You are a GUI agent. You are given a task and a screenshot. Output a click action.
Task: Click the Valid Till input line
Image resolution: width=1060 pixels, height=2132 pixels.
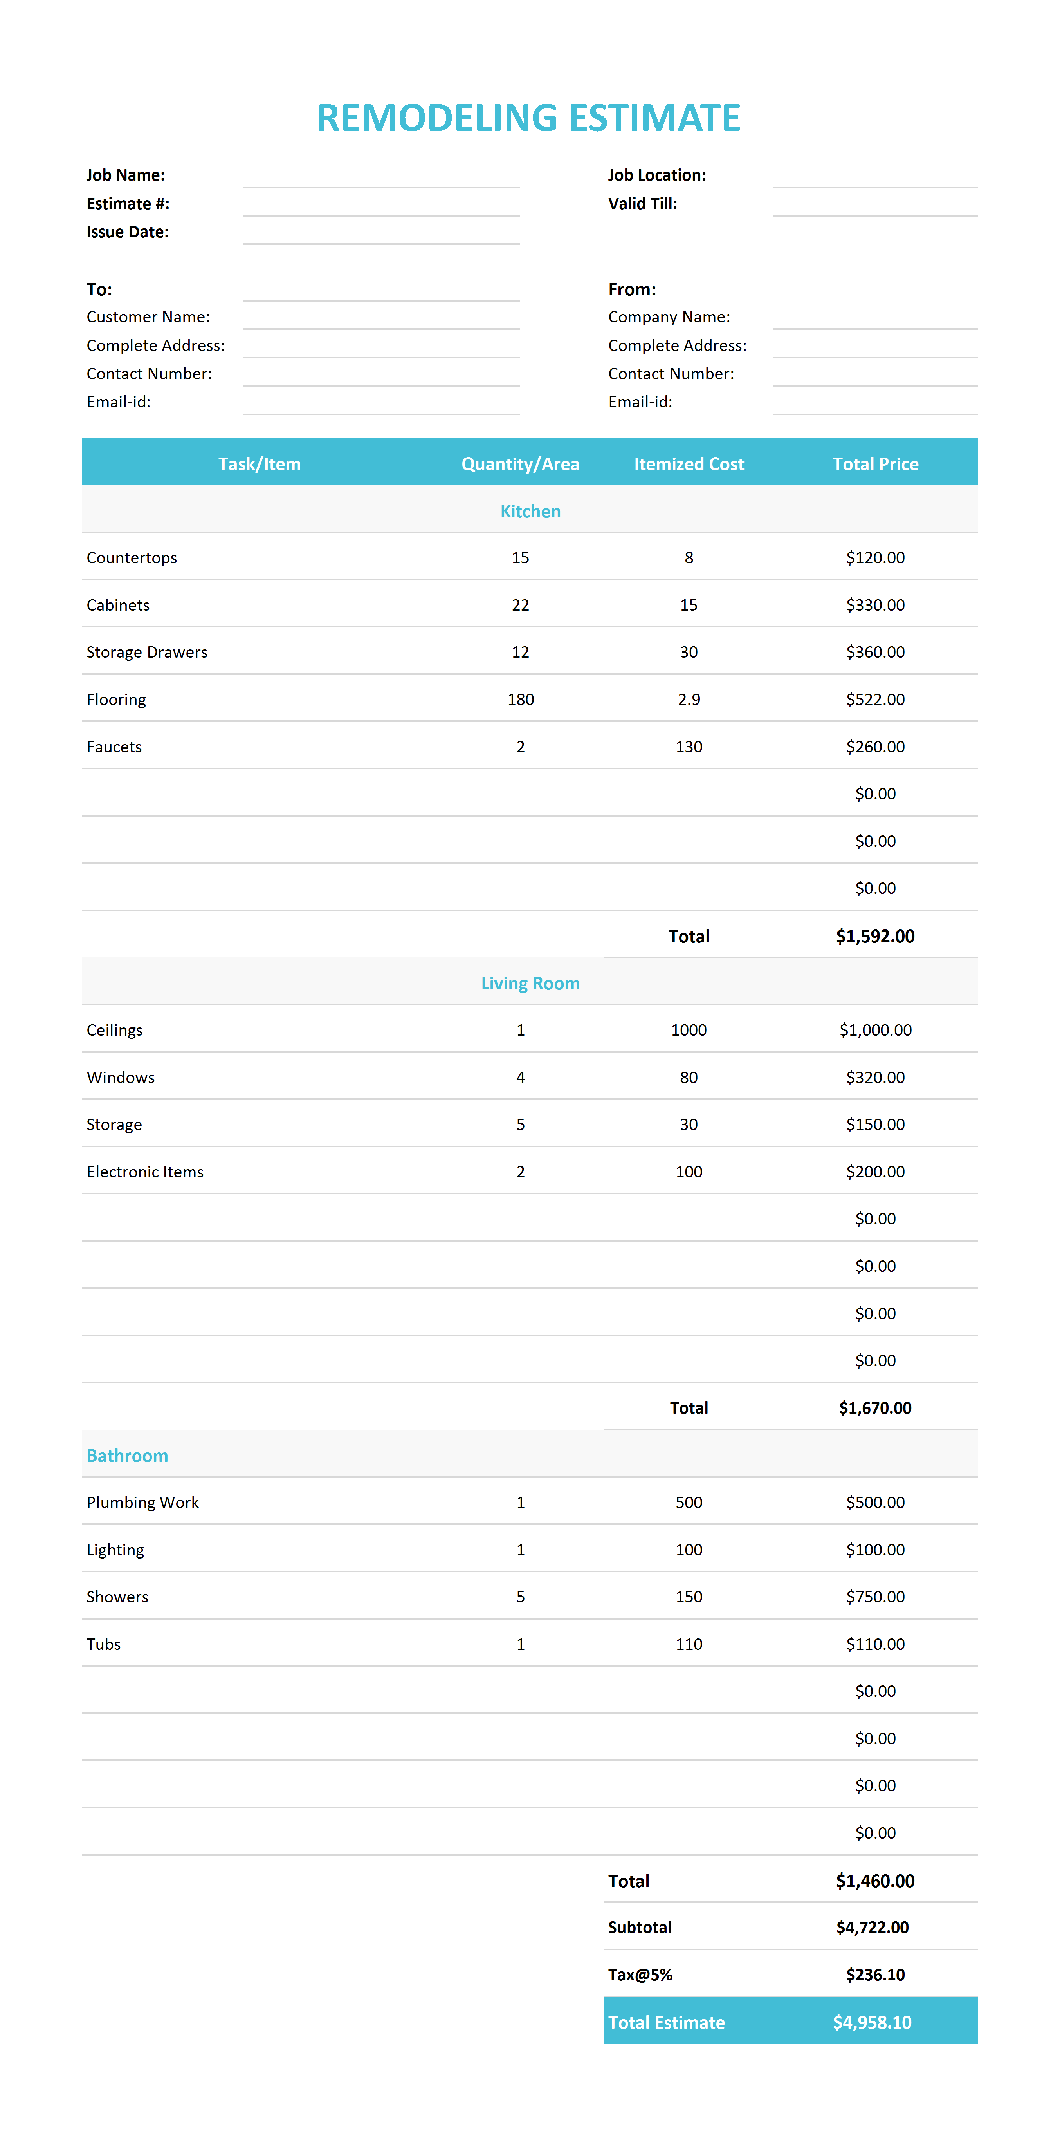pos(875,203)
